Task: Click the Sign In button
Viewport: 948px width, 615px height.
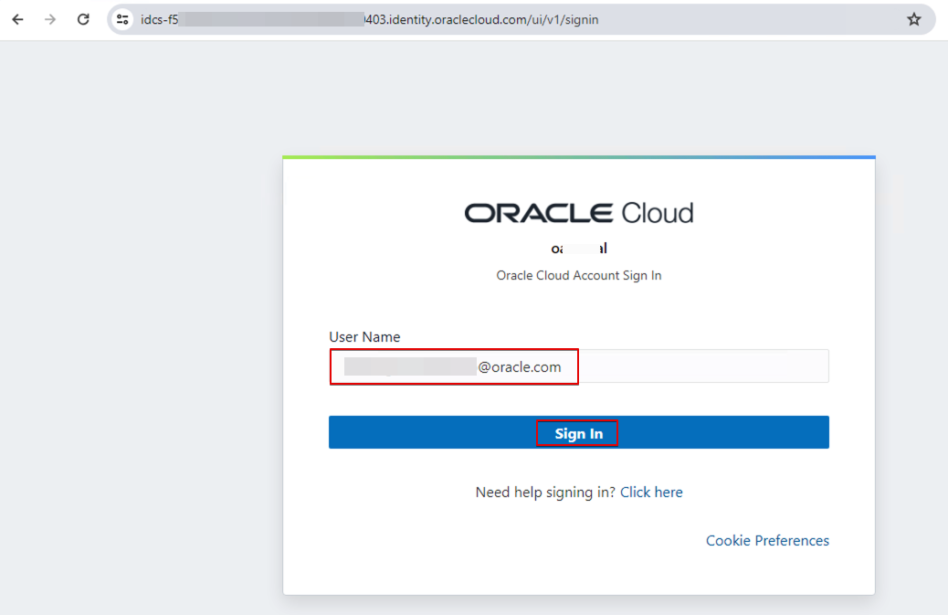Action: pyautogui.click(x=579, y=432)
